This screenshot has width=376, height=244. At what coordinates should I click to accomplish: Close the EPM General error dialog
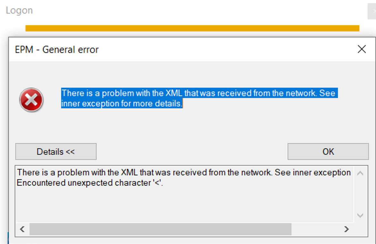point(362,49)
